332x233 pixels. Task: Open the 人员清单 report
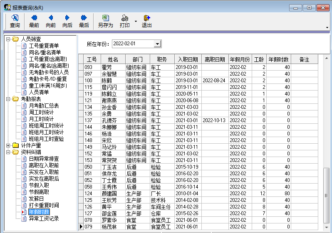click(39, 92)
